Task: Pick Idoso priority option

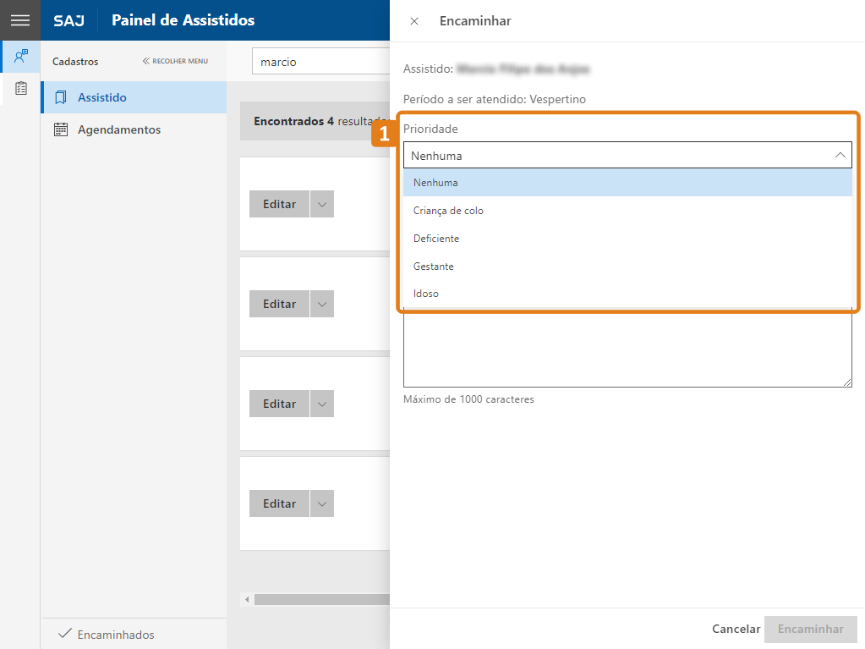Action: (627, 294)
